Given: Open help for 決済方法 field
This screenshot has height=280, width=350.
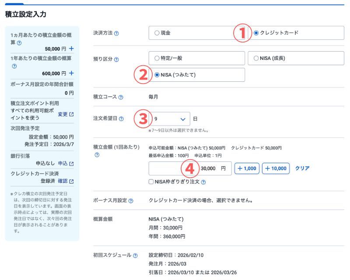Looking at the screenshot, I should [116, 33].
